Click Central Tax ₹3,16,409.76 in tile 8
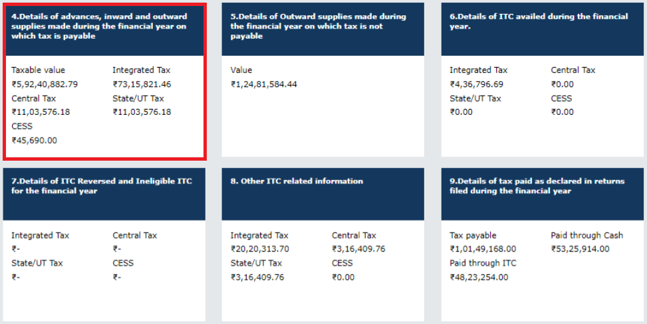The width and height of the screenshot is (647, 324). click(x=358, y=249)
